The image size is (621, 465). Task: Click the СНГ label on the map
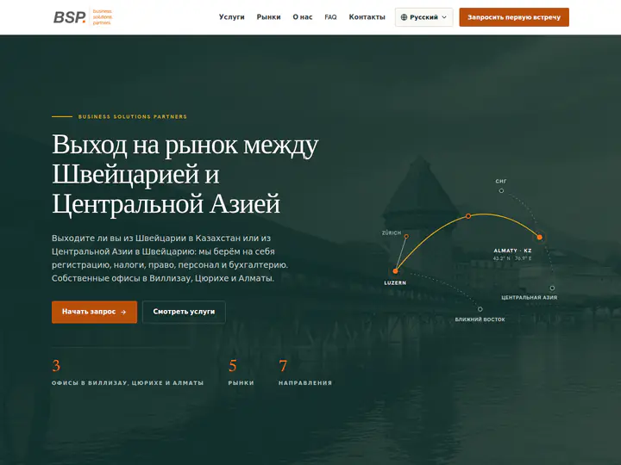pos(501,181)
